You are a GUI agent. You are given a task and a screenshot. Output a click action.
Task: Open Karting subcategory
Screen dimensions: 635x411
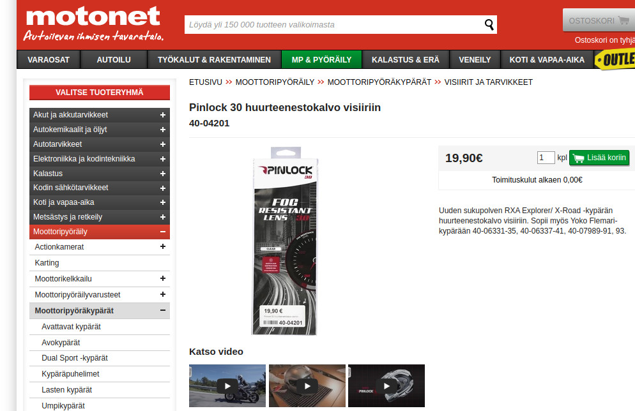click(100, 263)
